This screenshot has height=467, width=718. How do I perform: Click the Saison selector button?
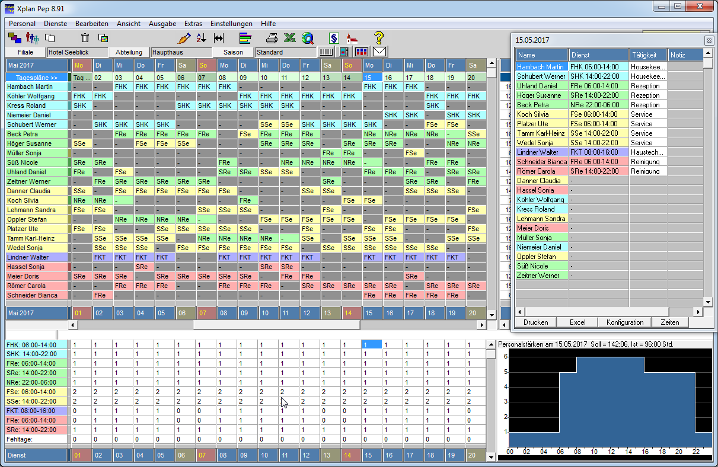(233, 52)
